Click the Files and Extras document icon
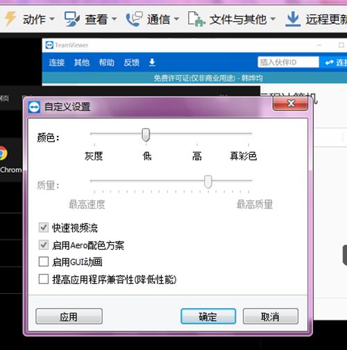Image resolution: width=347 pixels, height=350 pixels. point(196,19)
